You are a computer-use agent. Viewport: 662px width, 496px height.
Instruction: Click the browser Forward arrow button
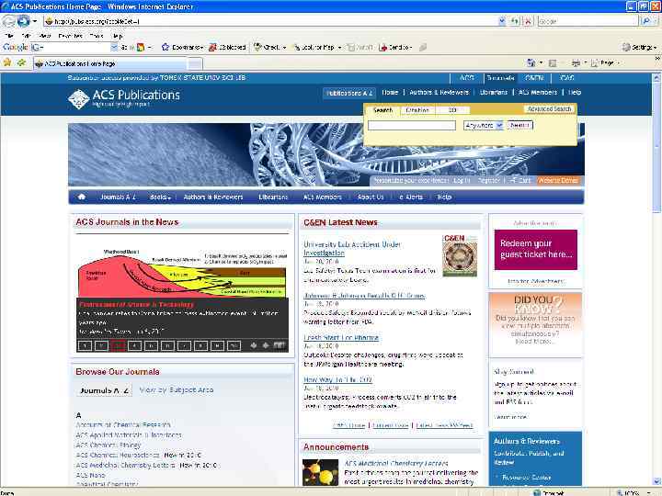tap(24, 20)
